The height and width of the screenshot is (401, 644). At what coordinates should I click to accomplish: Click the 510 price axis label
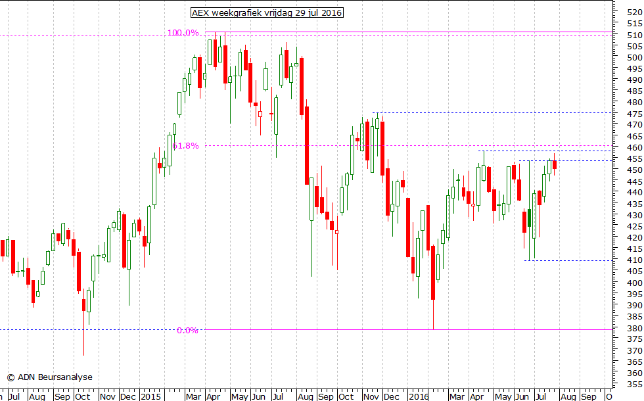(635, 35)
